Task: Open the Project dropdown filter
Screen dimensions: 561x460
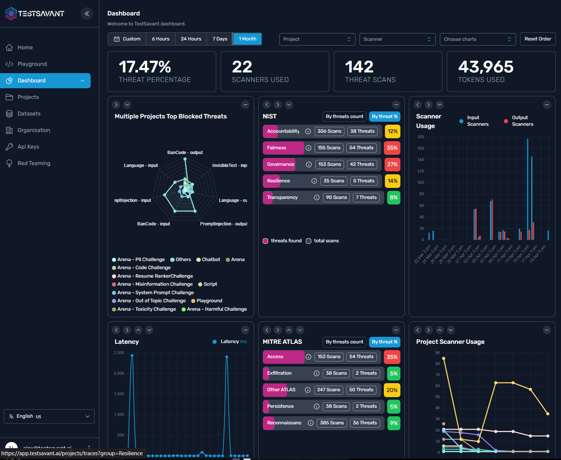Action: (317, 39)
